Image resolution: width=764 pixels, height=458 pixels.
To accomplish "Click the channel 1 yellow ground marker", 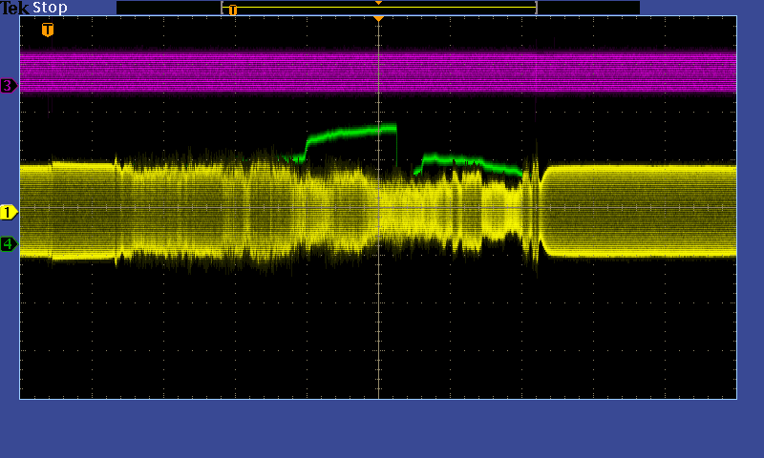I will [9, 212].
